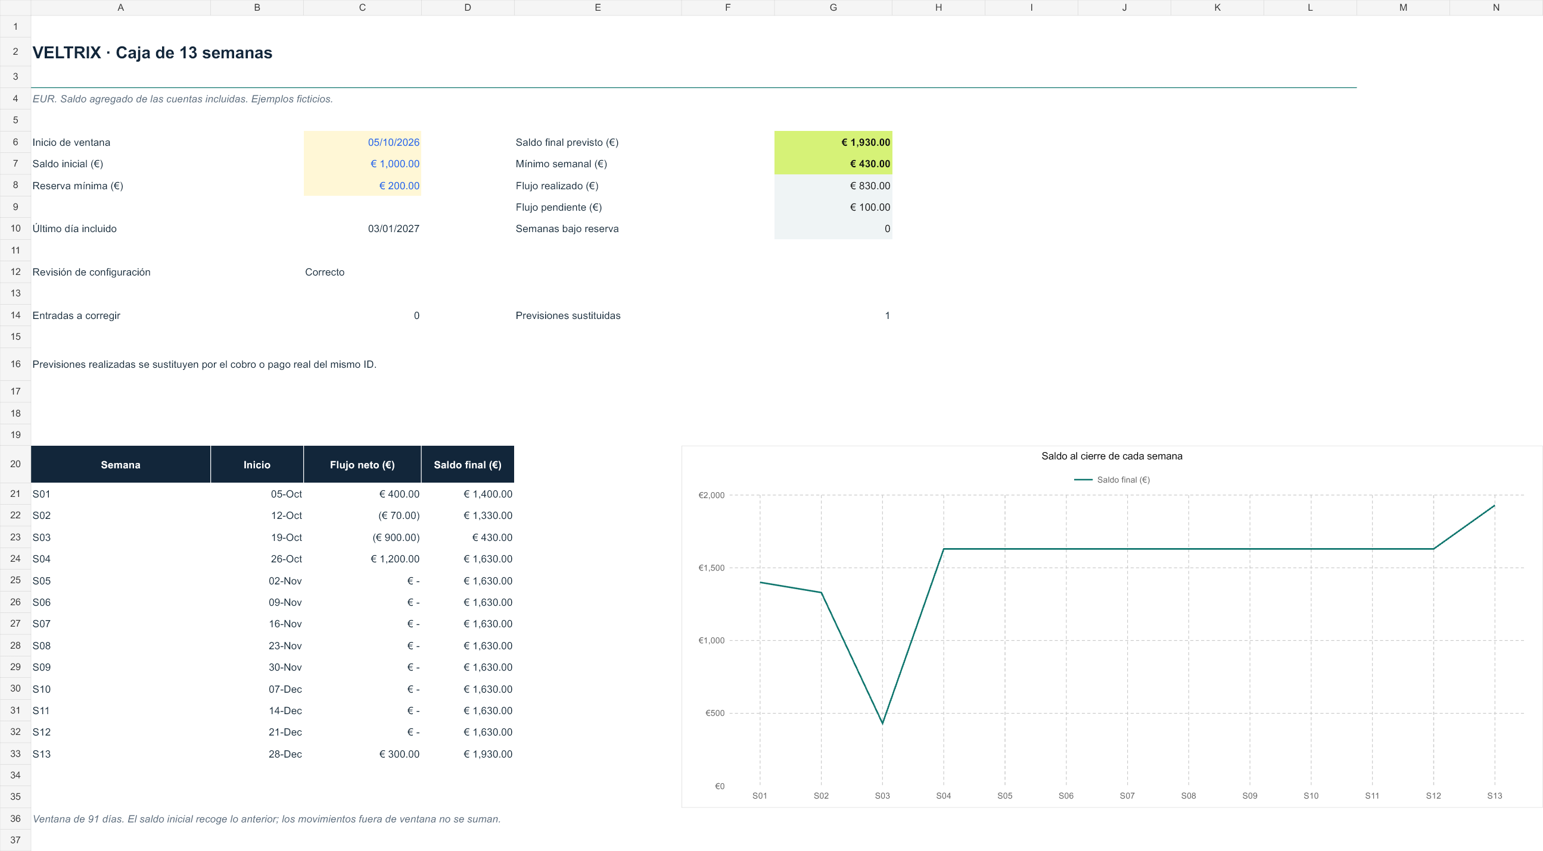Click the 'Entradas a corregir' label

(x=76, y=315)
